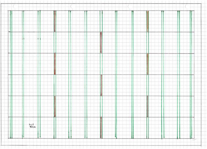Click the 10cm scale label text
This screenshot has height=149, width=207.
coord(32,127)
